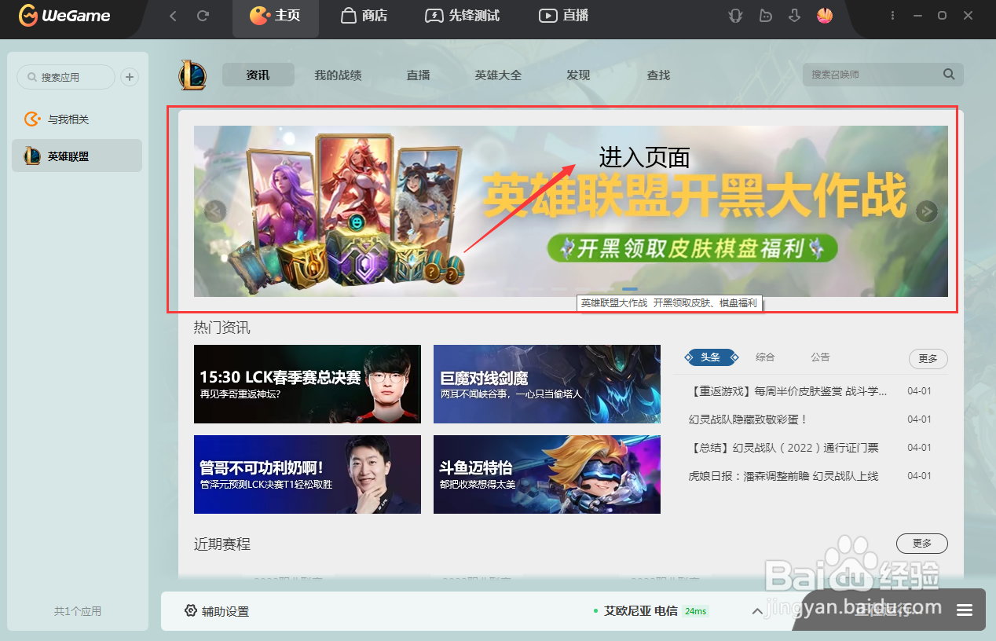
Task: Show the previous banner slide
Action: (215, 211)
